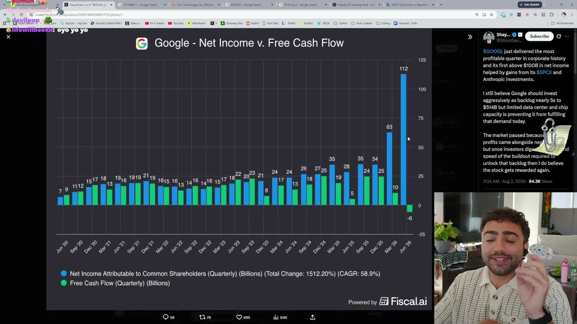Open the Chrome profile avatar icon
This screenshot has width=577, height=324.
563,14
